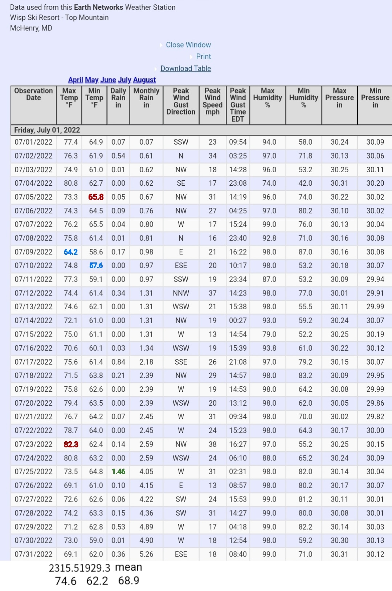
Task: Click the max humidity value 92.8
Action: coord(269,238)
